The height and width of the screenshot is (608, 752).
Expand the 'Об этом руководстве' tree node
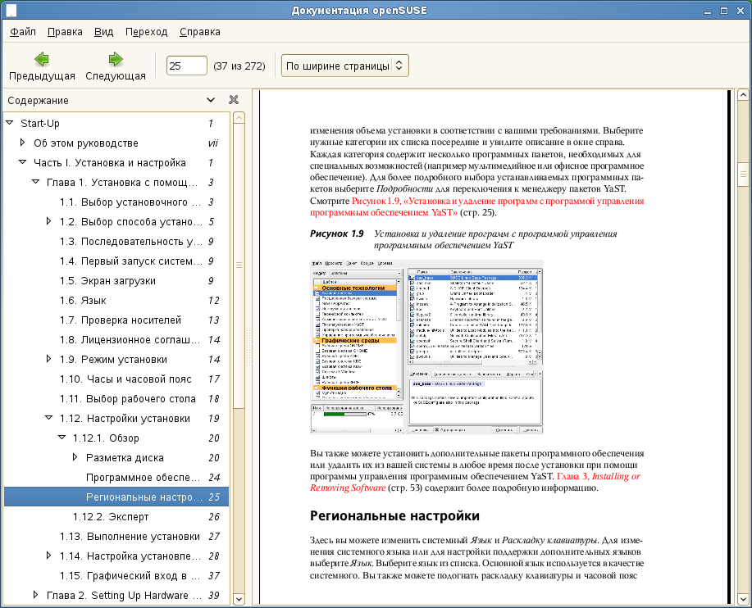[23, 143]
